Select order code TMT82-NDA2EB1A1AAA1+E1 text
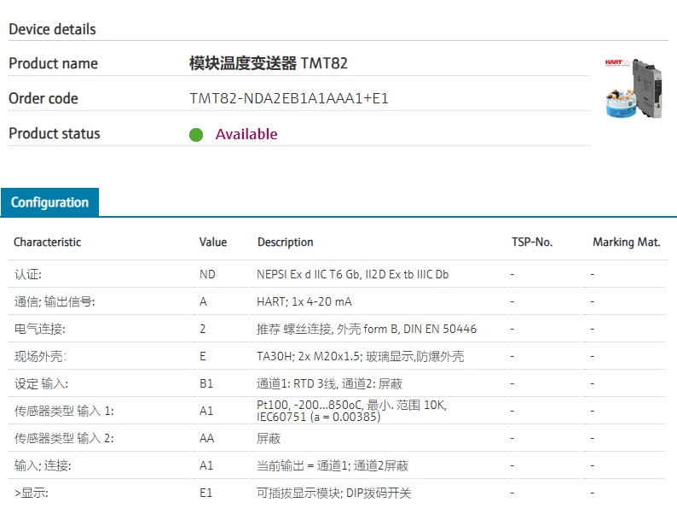The image size is (677, 514). click(x=289, y=98)
